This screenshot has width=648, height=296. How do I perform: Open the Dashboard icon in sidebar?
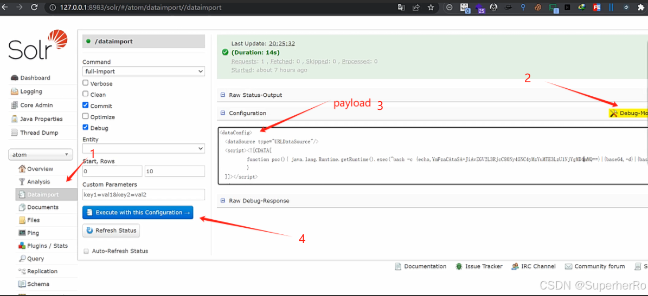click(14, 78)
